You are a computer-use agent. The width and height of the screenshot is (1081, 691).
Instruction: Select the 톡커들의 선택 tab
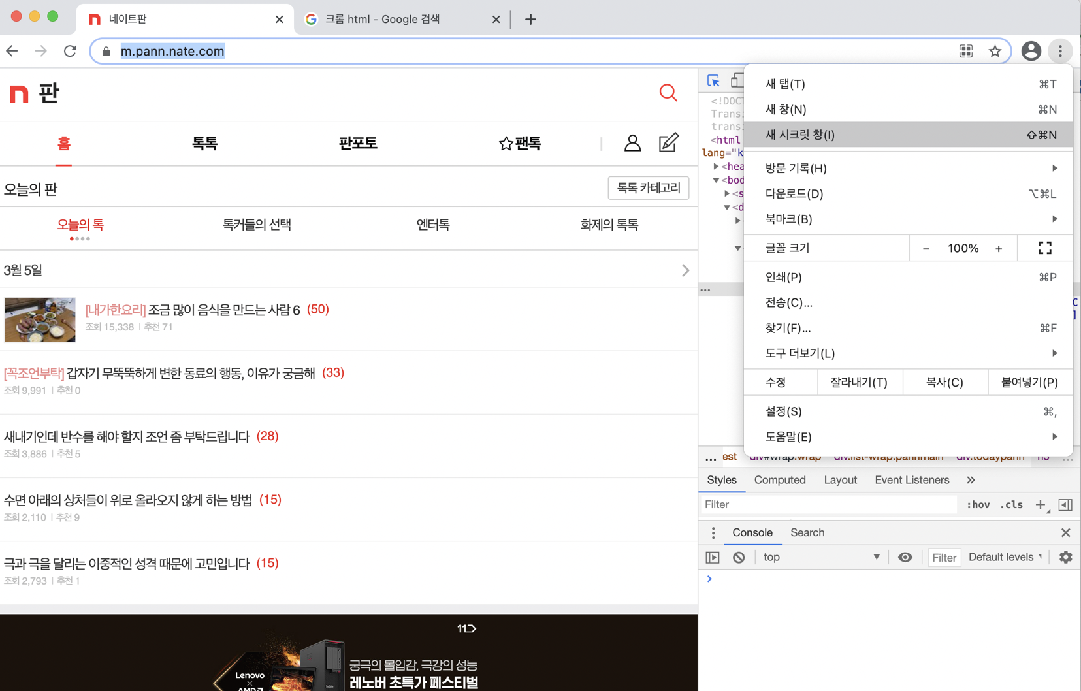pyautogui.click(x=257, y=225)
